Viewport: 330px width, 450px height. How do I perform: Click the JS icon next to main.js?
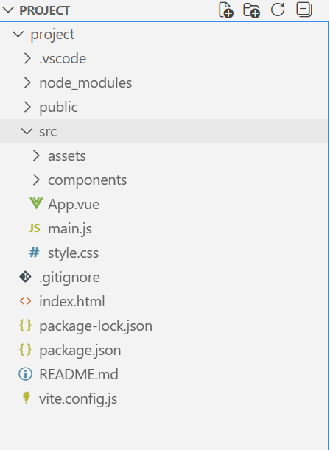[x=35, y=228]
